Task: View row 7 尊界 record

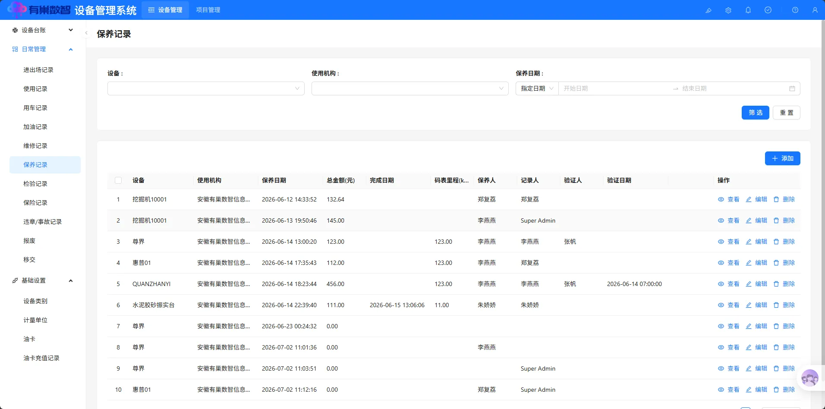Action: 728,326
